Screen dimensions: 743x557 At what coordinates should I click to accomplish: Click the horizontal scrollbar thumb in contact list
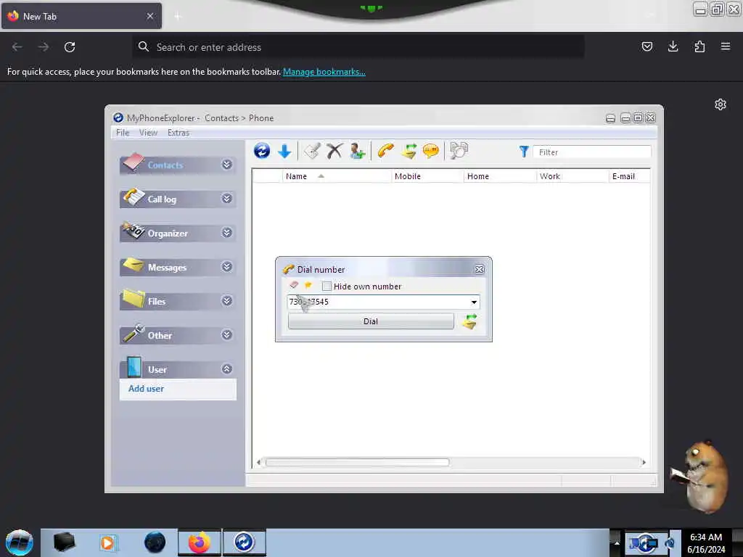(357, 462)
